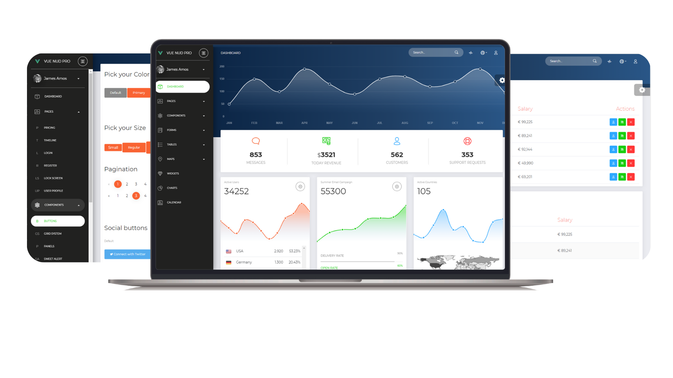
Task: Click the Buttons component tab
Action: [57, 220]
